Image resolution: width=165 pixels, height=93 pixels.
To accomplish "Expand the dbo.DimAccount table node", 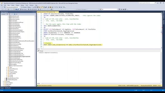I will [x=8, y=16].
